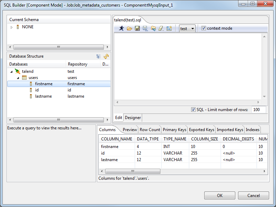Image resolution: width=276 pixels, height=207 pixels.
Task: Cancel the SQL Builder dialog
Action: click(253, 195)
